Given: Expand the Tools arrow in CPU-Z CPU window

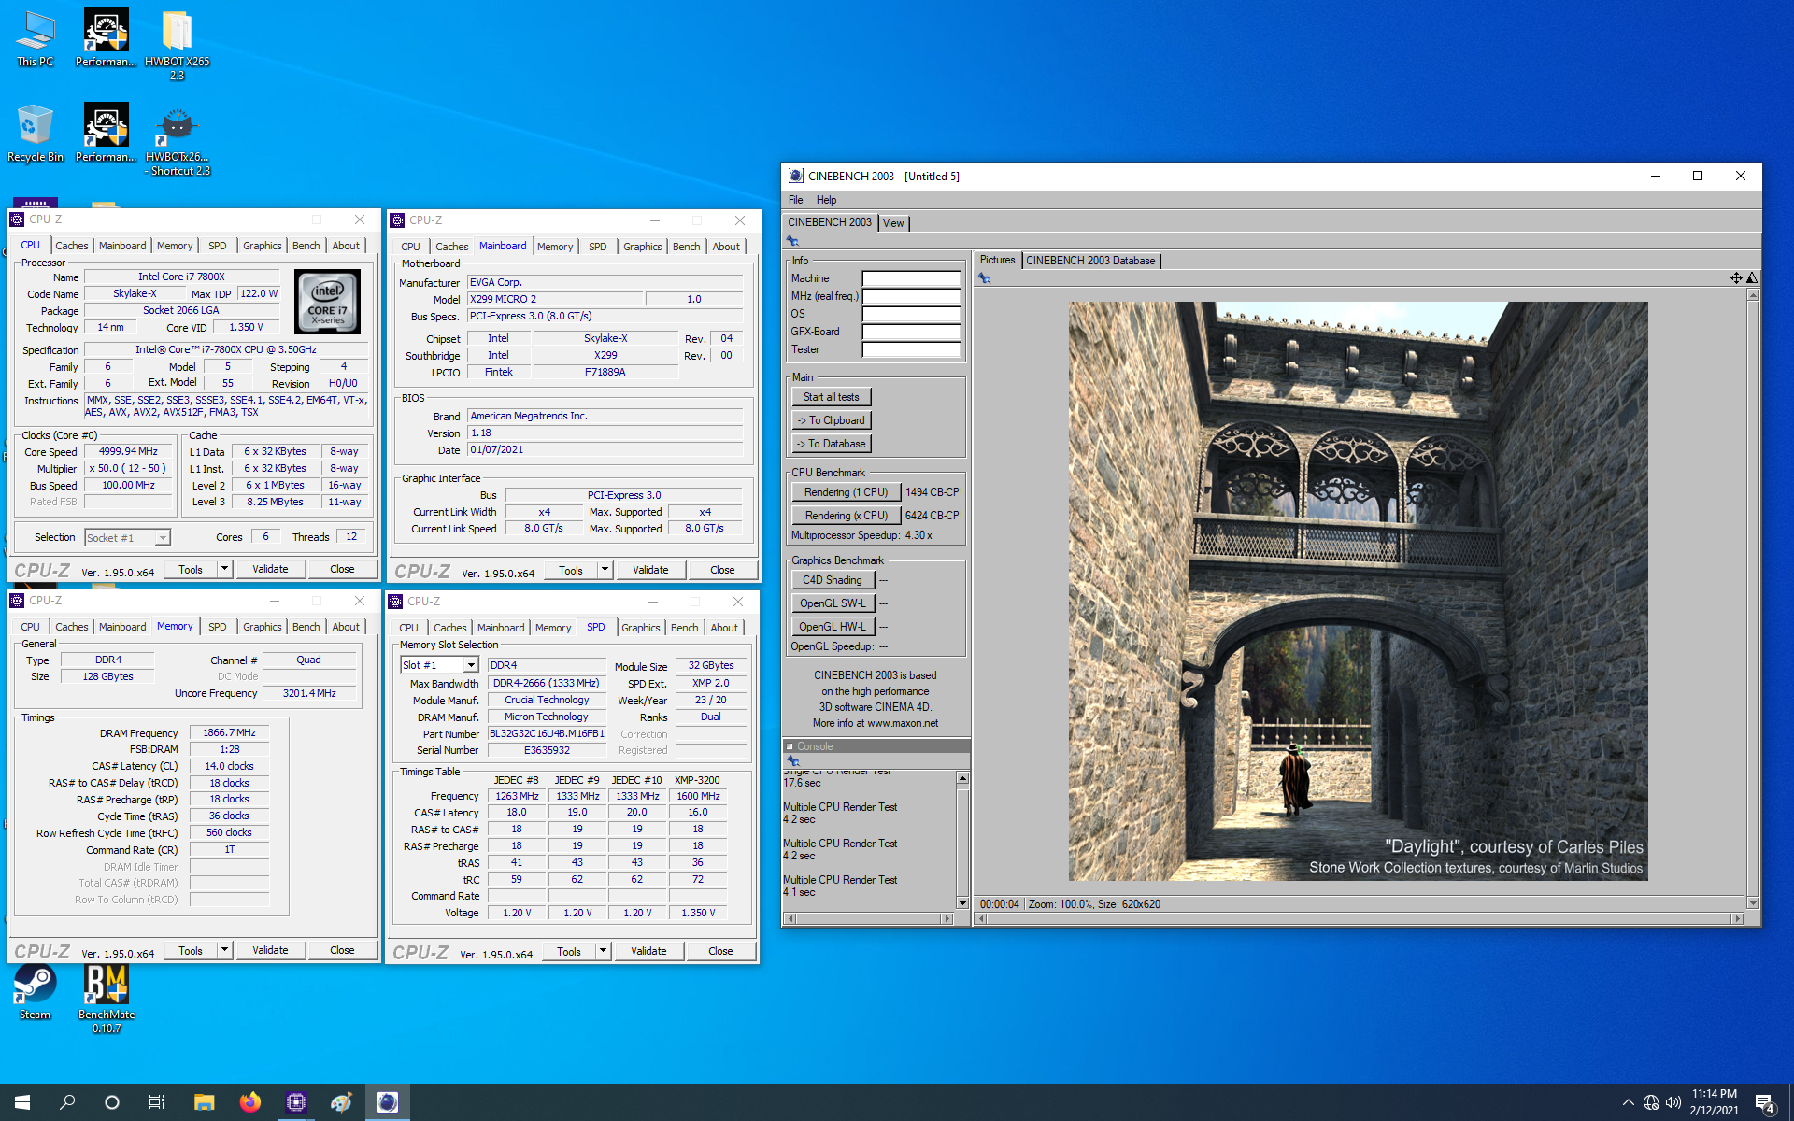Looking at the screenshot, I should 224,569.
